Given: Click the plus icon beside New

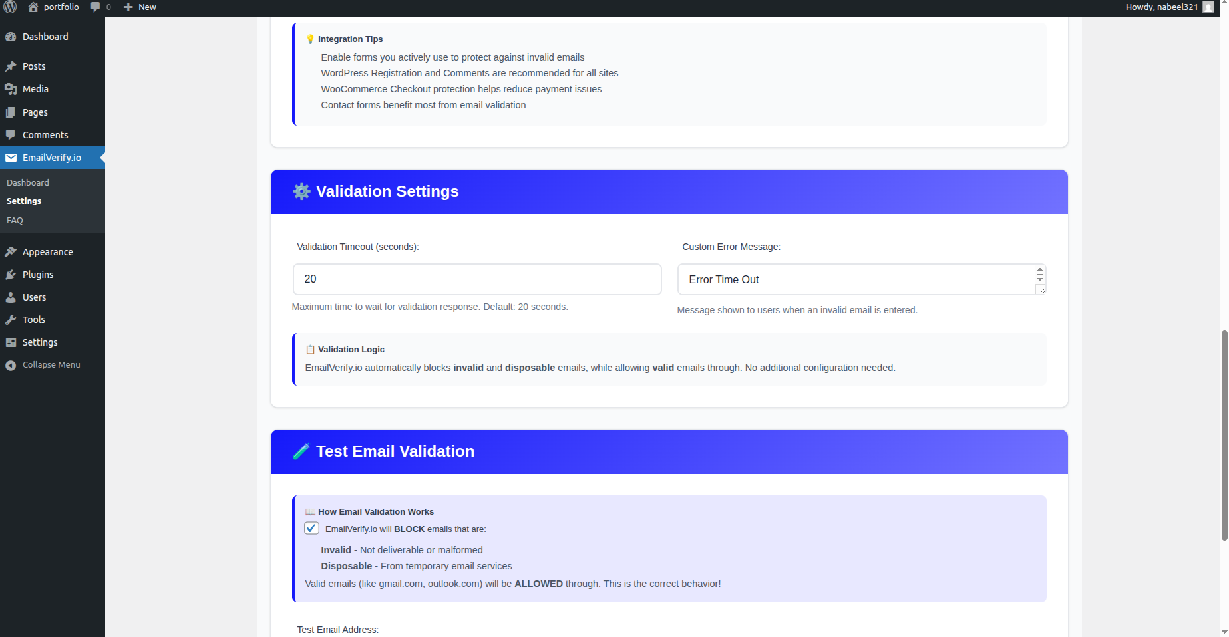Looking at the screenshot, I should point(128,7).
